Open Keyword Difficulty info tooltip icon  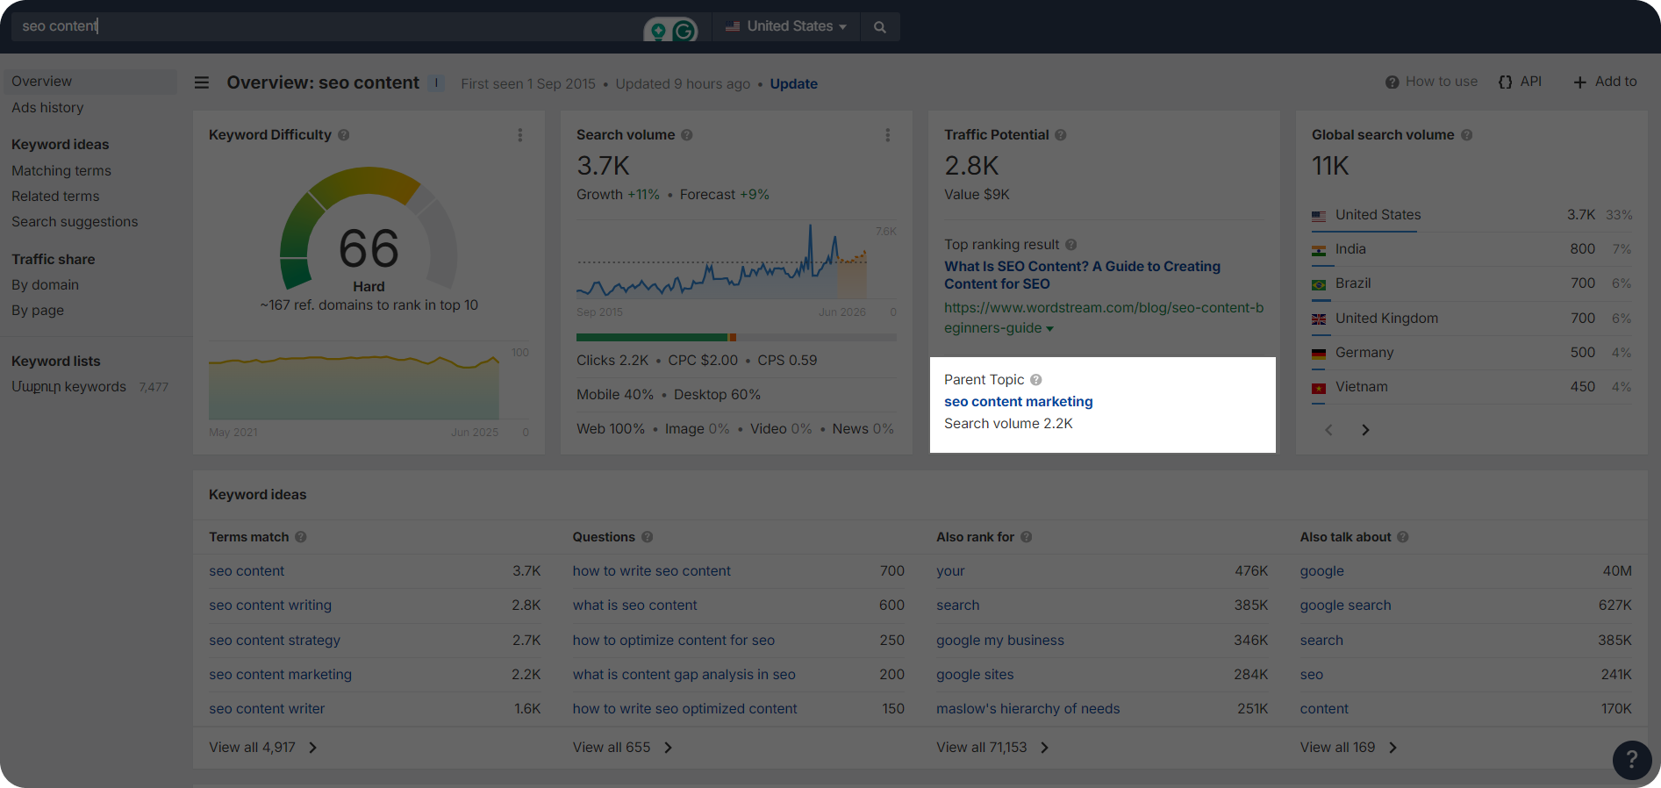(x=344, y=135)
